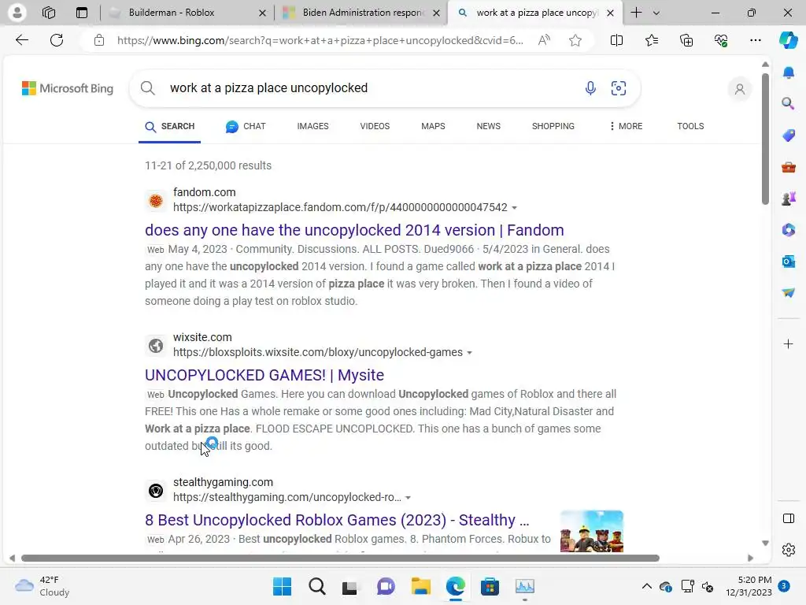Open Settings and more ellipsis menu
The image size is (806, 605).
[755, 40]
